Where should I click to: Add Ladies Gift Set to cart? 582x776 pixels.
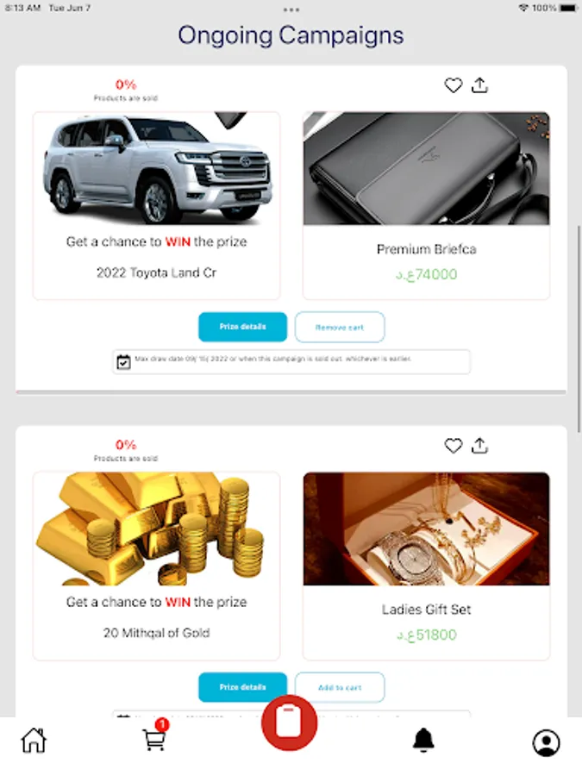coord(340,687)
